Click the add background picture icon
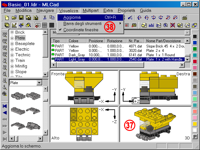 [x=180, y=25]
